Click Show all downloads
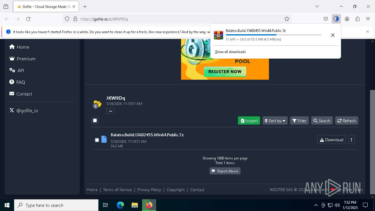Screen dimensions: 375x211 click(230, 52)
